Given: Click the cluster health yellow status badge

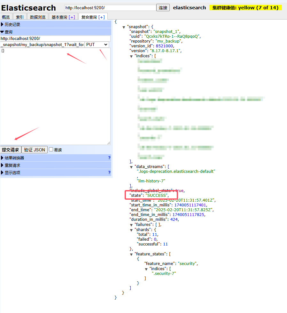Looking at the screenshot, I should [x=245, y=8].
